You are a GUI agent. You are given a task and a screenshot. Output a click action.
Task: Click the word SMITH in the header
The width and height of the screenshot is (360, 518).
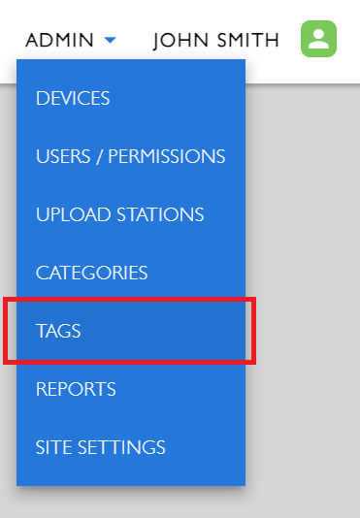[x=248, y=40]
